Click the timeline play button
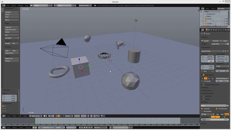The width and height of the screenshot is (231, 130). [87, 127]
